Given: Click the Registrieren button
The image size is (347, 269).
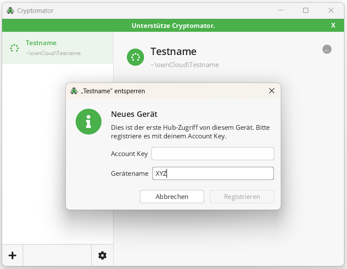Looking at the screenshot, I should click(x=242, y=196).
